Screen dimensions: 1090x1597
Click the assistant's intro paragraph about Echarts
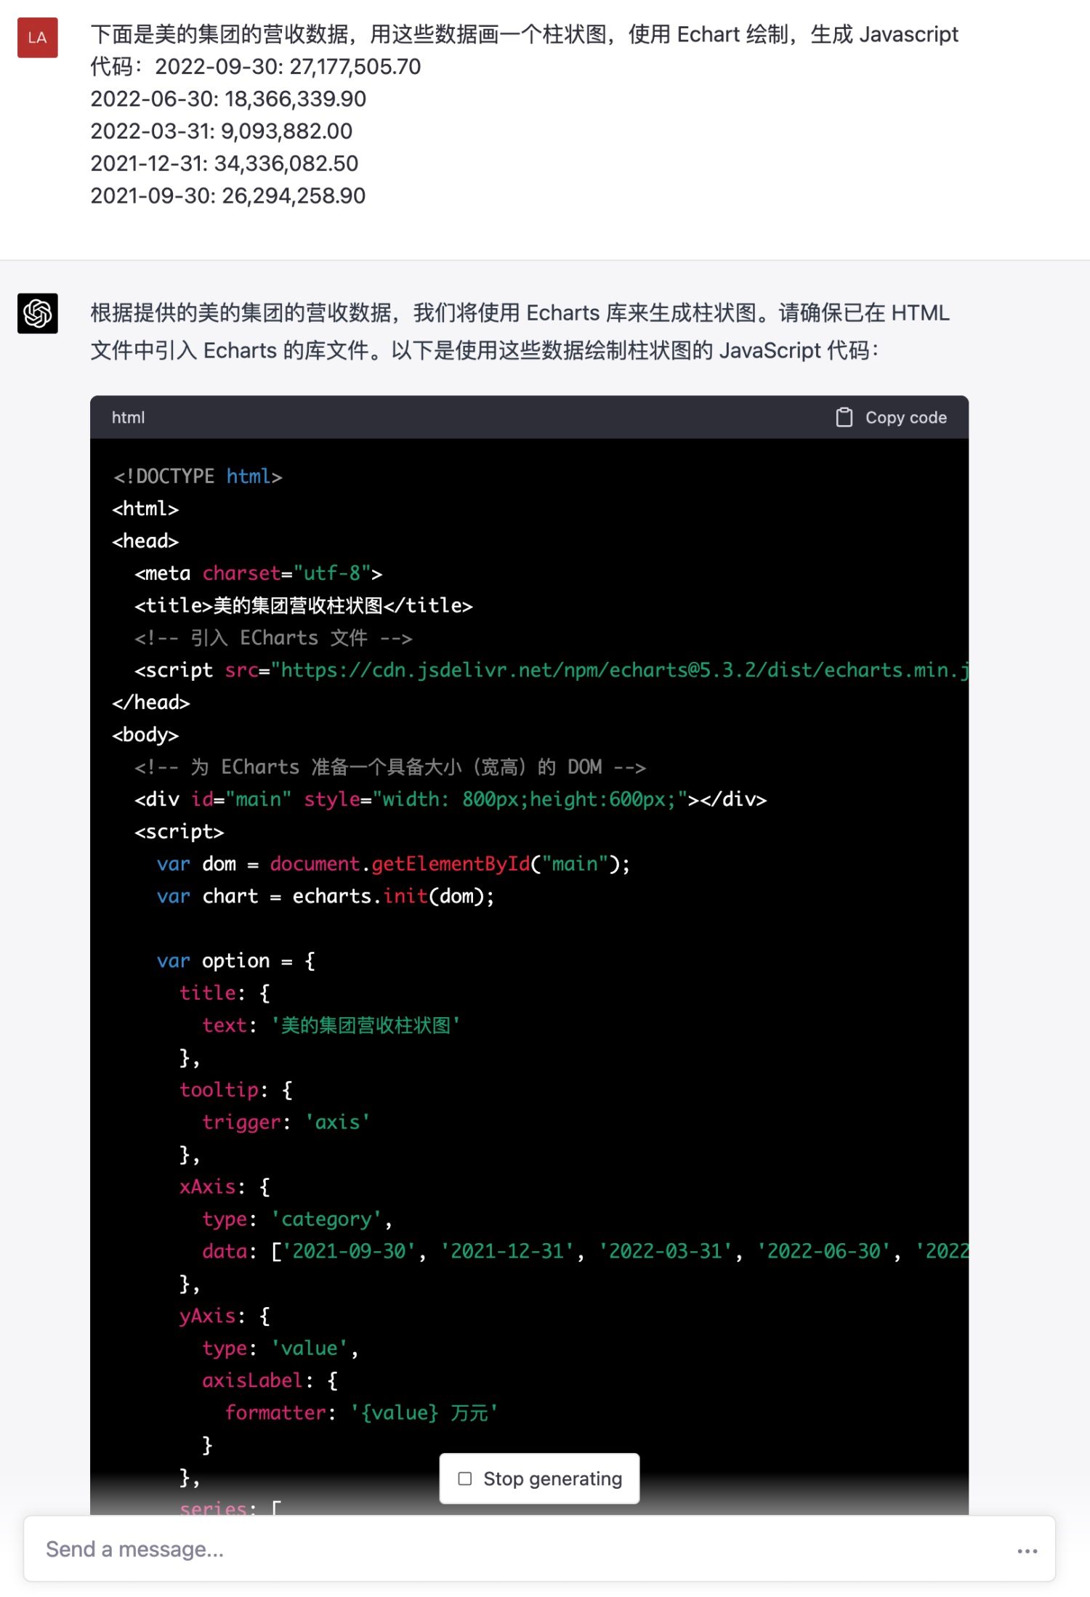click(x=520, y=331)
